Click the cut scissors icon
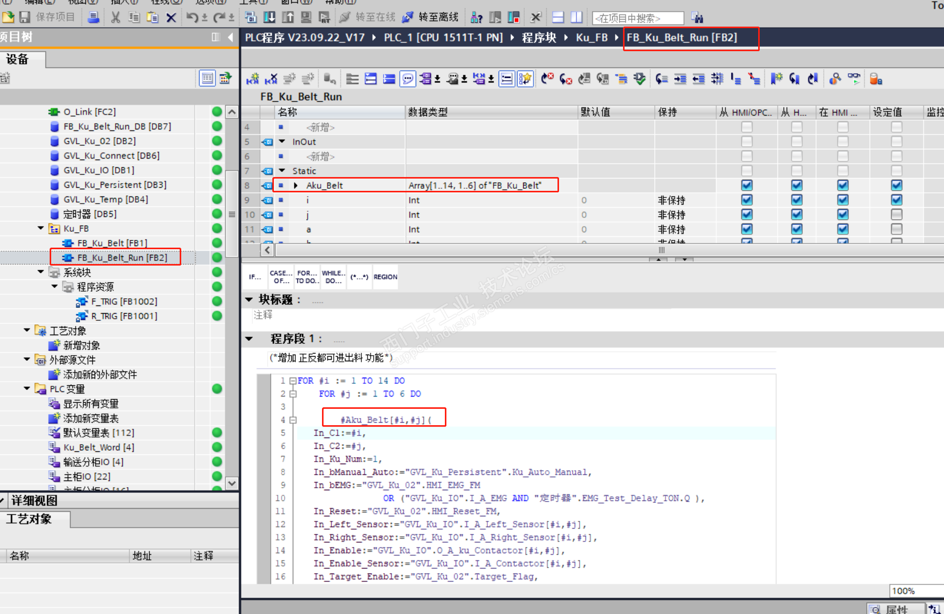944x614 pixels. pyautogui.click(x=116, y=17)
